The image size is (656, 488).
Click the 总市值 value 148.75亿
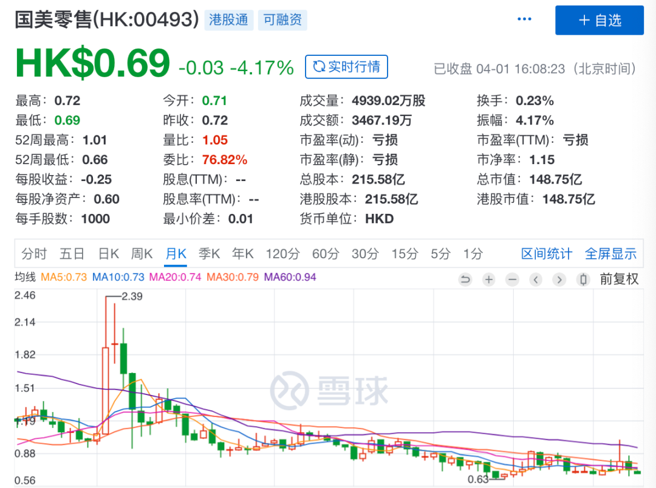pos(556,179)
